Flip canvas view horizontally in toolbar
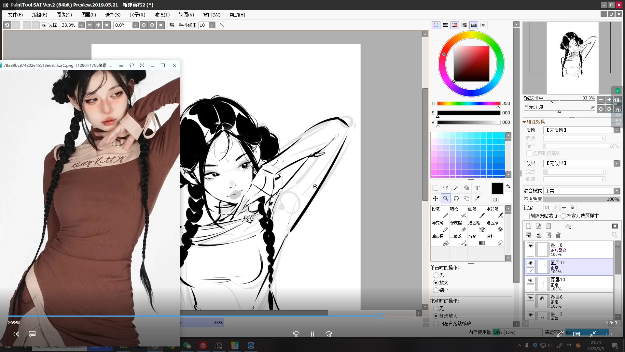The image size is (625, 352). click(172, 25)
